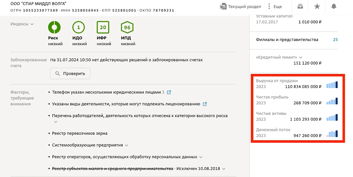Expand the personal data operators registry item
Image resolution: width=353 pixels, height=177 pixels.
(x=201, y=157)
